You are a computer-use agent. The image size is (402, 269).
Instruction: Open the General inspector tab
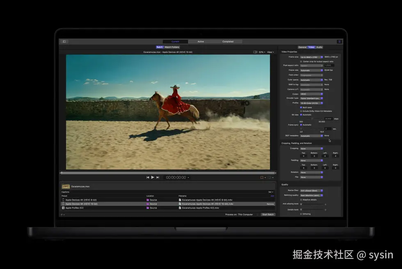coord(303,47)
